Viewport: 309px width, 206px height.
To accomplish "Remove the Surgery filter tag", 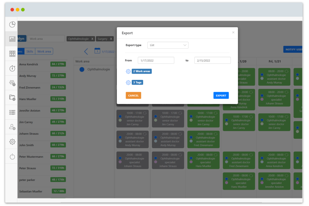I will [110, 39].
